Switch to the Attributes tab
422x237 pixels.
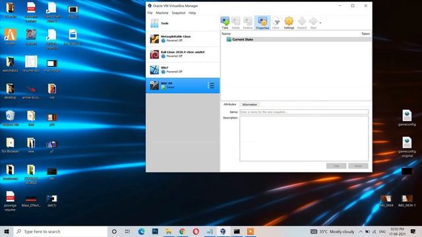click(x=229, y=104)
